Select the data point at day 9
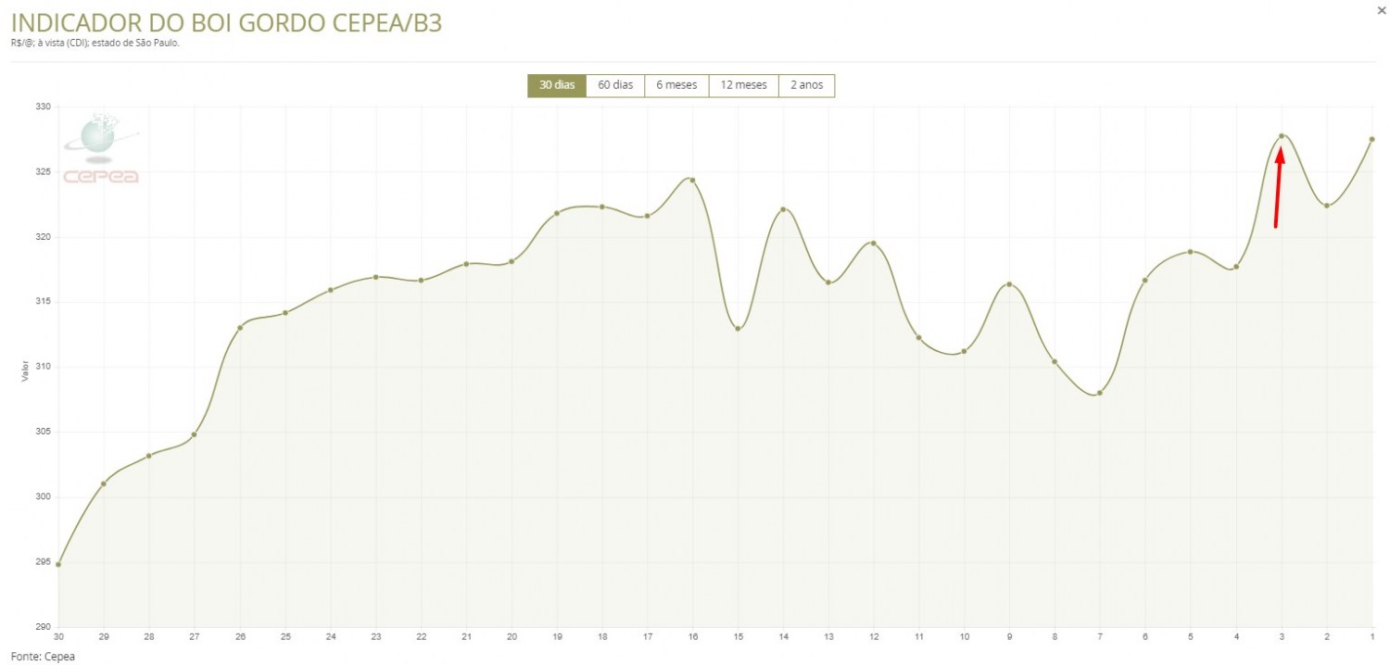 pos(1009,284)
